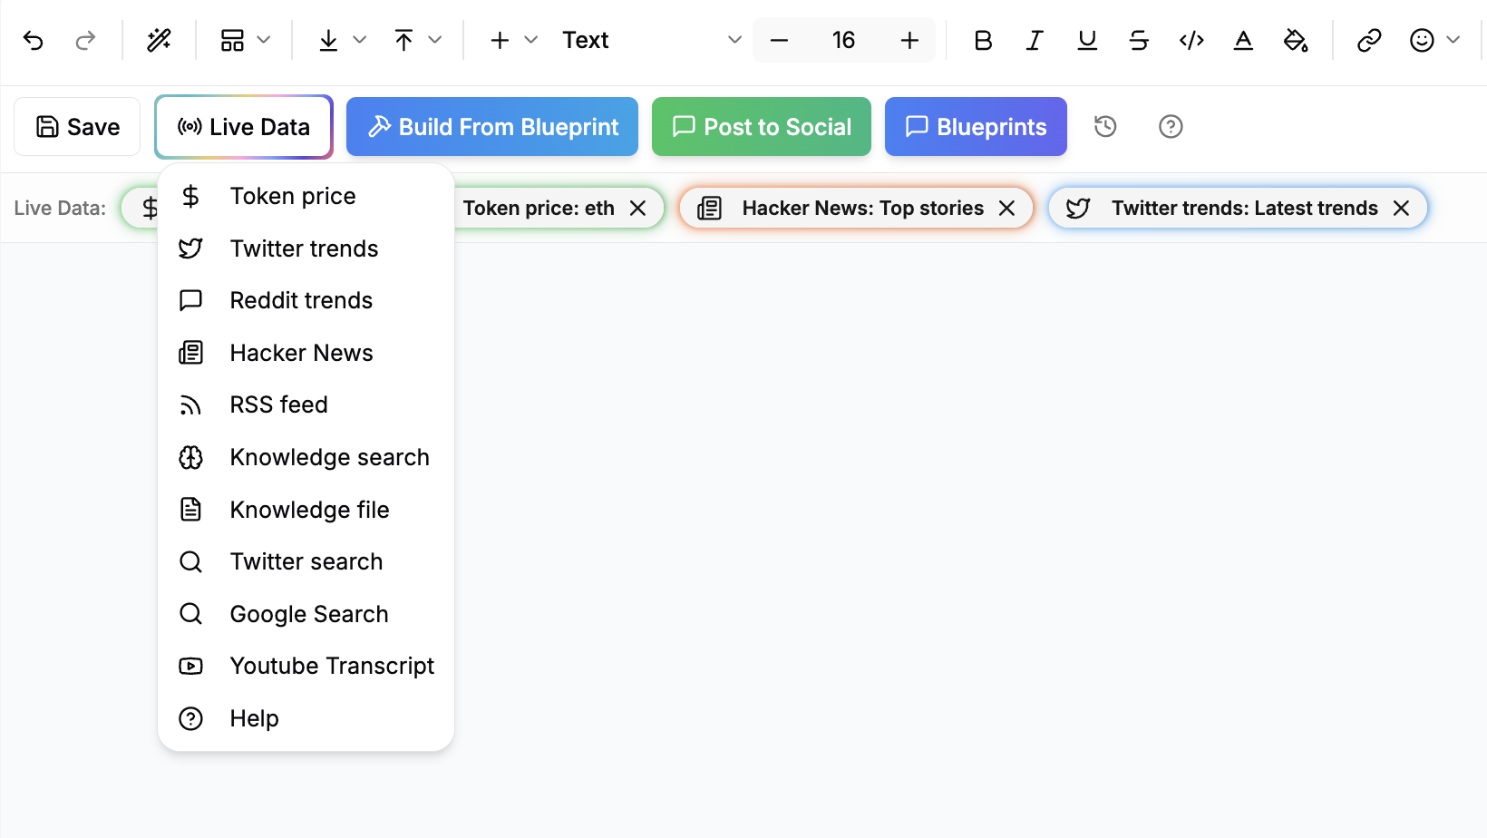
Task: Select Google Search menu item
Action: [x=306, y=614]
